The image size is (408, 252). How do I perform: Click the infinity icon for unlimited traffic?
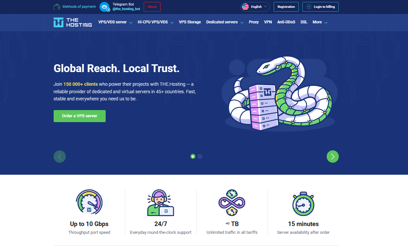tap(232, 202)
